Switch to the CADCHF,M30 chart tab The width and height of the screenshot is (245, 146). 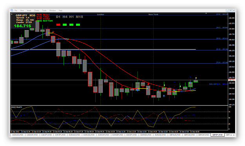(x=32, y=135)
